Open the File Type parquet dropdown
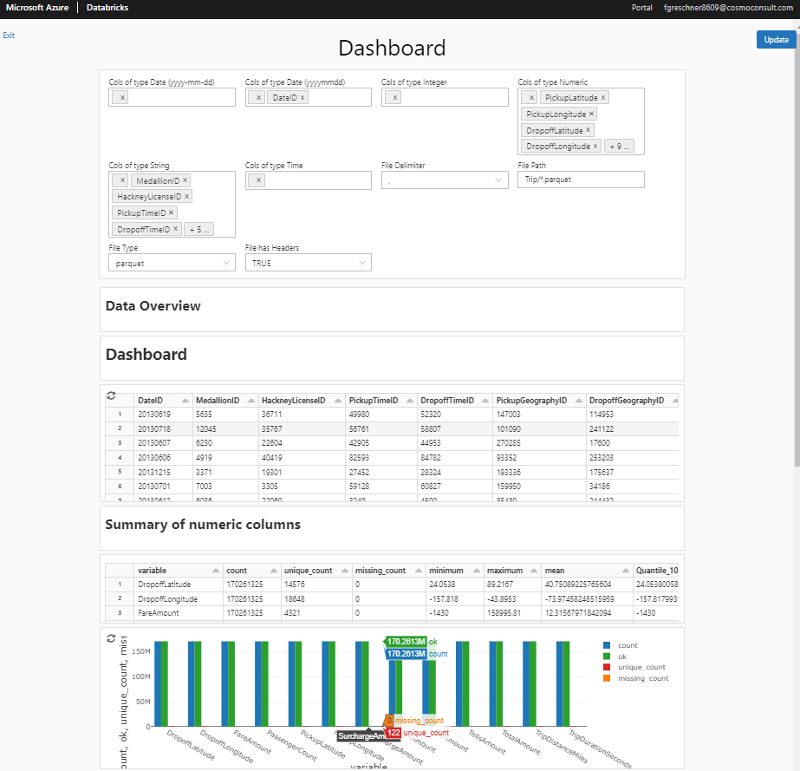Image resolution: width=800 pixels, height=771 pixels. pos(172,263)
